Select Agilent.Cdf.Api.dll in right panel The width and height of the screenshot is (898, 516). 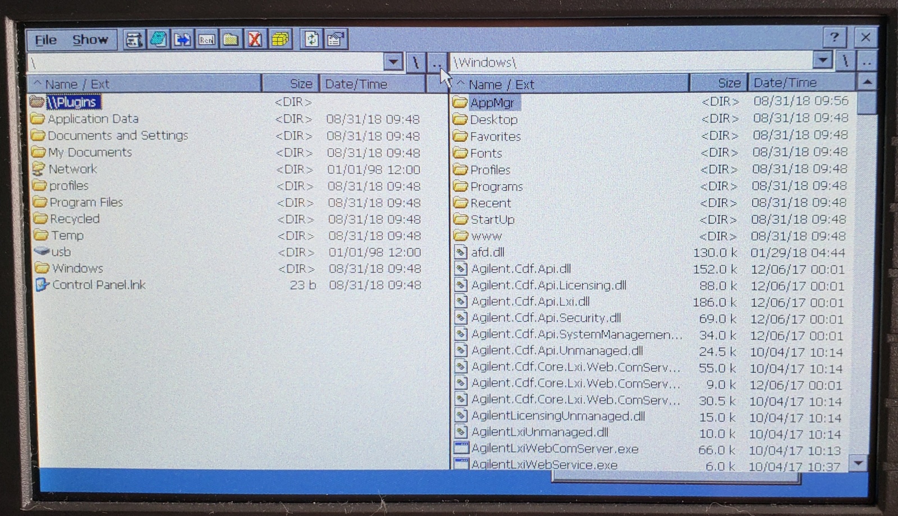pyautogui.click(x=522, y=269)
